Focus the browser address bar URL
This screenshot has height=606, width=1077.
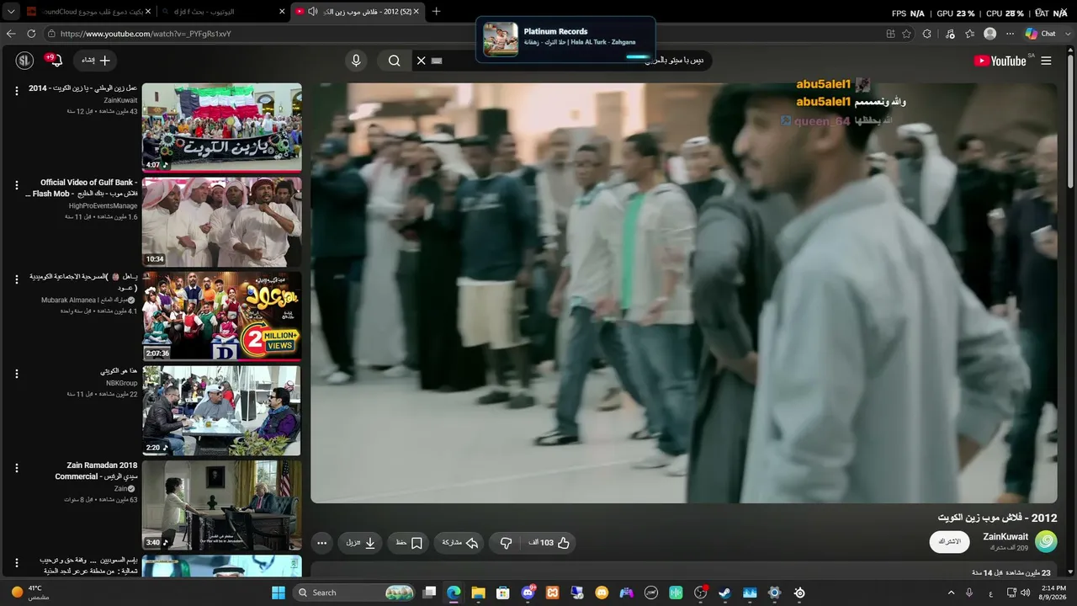tap(146, 34)
